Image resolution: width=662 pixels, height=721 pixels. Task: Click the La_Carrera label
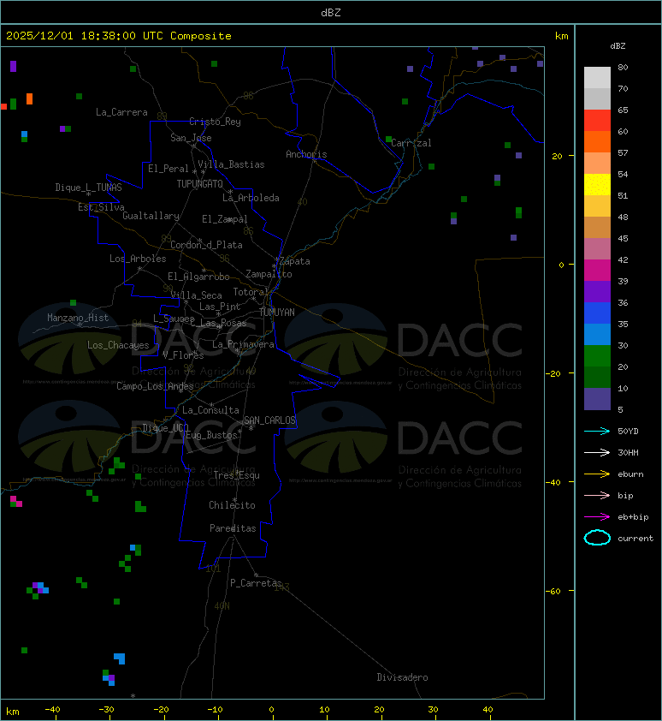click(x=121, y=112)
